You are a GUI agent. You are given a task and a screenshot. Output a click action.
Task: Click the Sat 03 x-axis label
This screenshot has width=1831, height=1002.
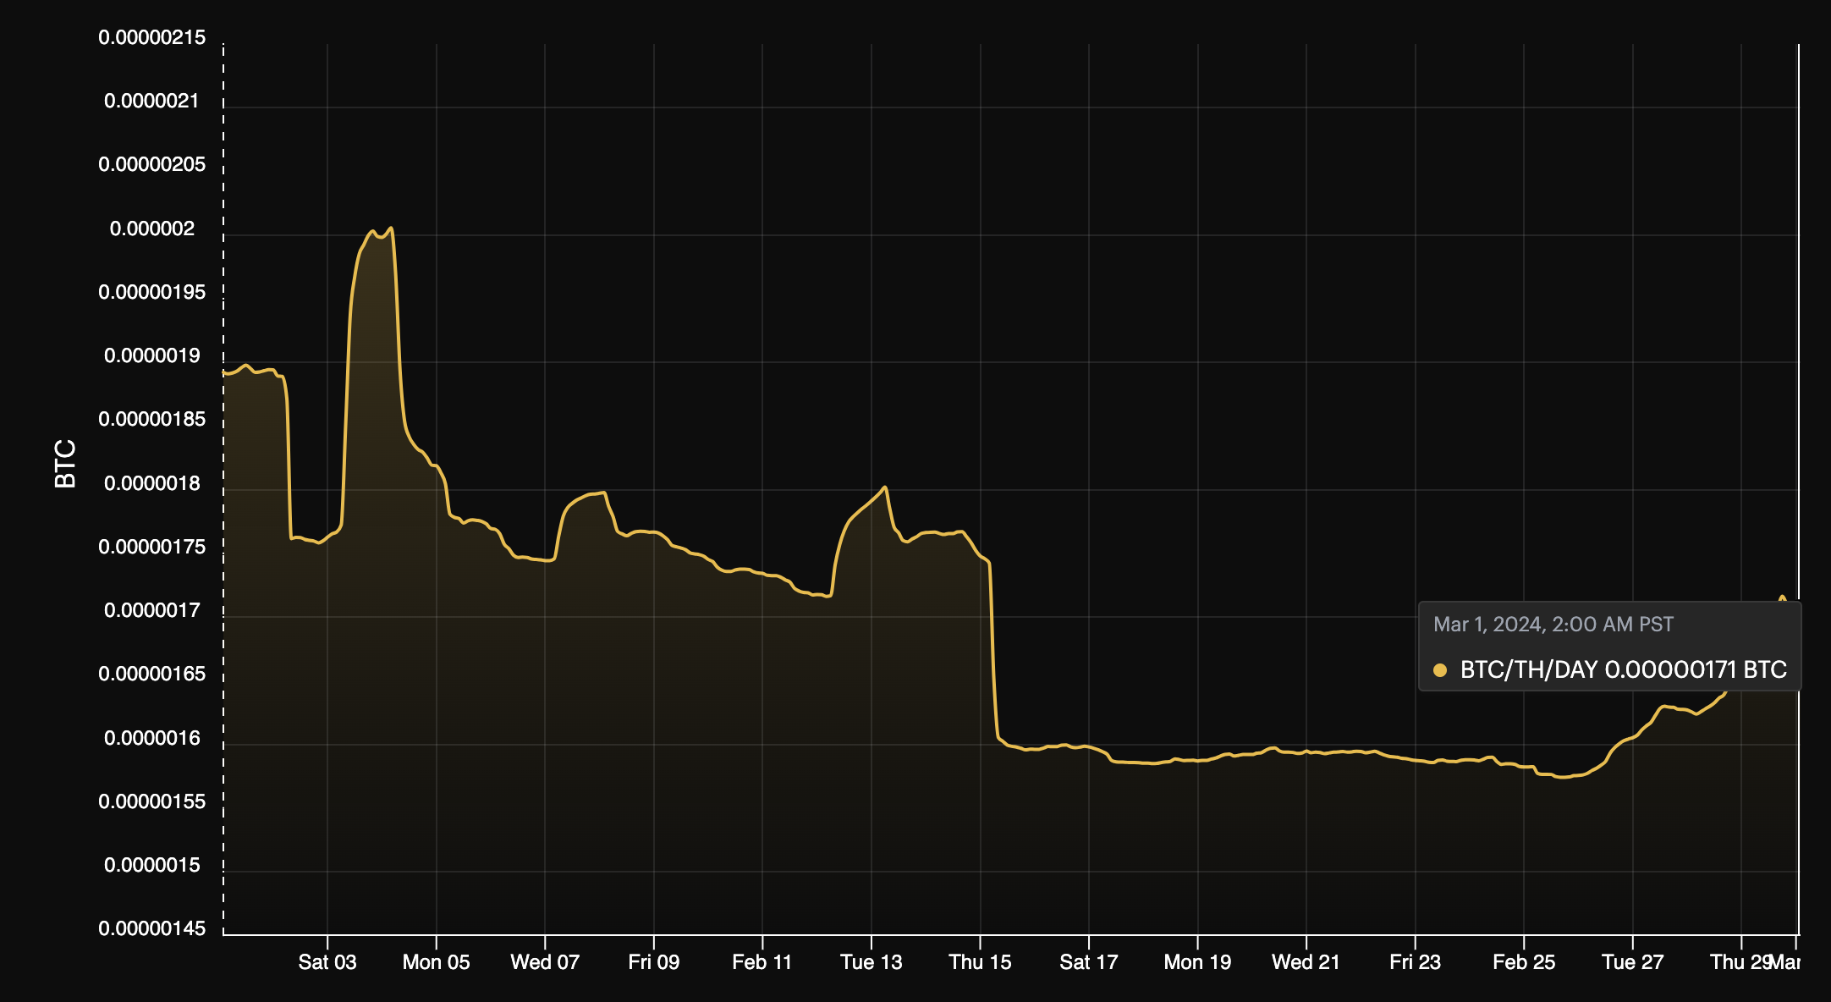point(327,962)
